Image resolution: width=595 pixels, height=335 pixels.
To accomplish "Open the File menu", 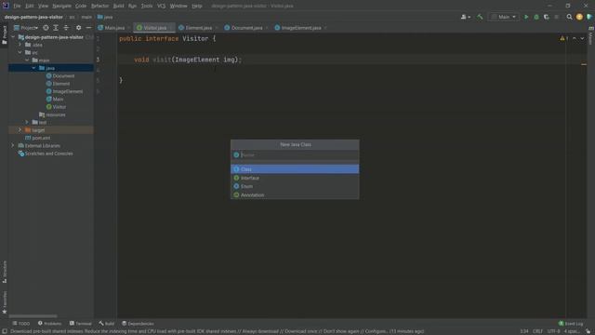I will click(17, 6).
